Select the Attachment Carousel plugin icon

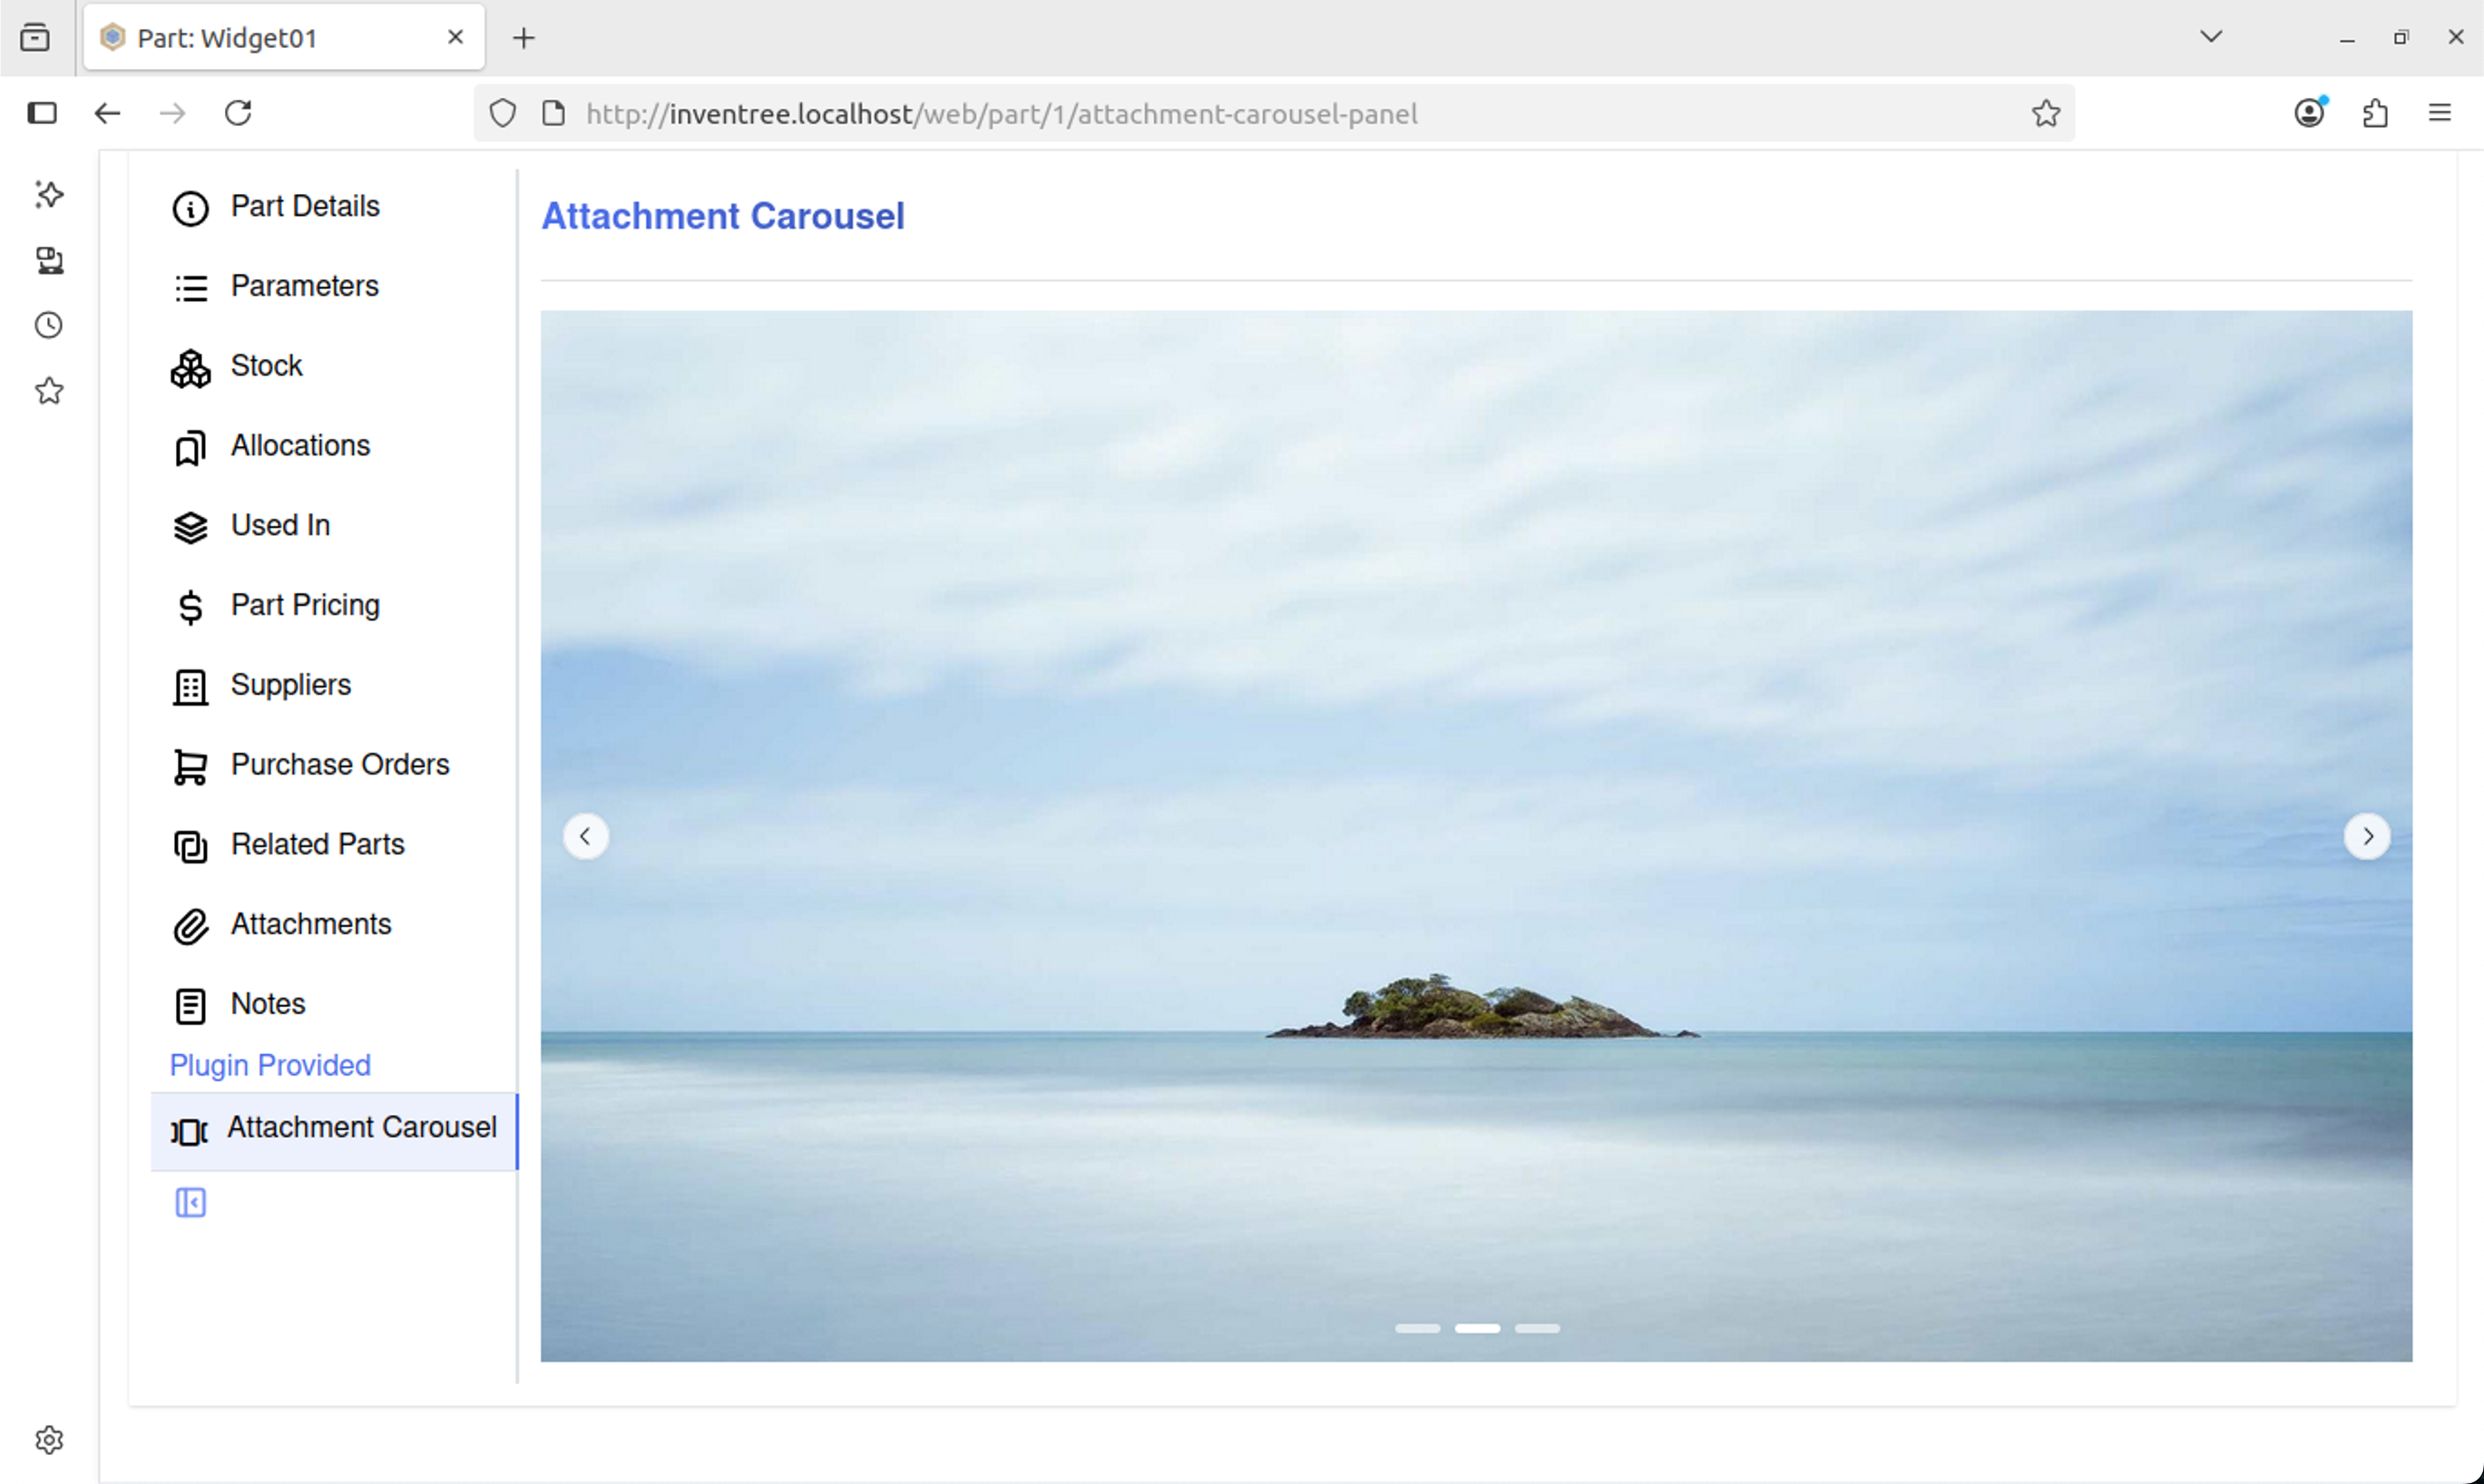pyautogui.click(x=190, y=1131)
